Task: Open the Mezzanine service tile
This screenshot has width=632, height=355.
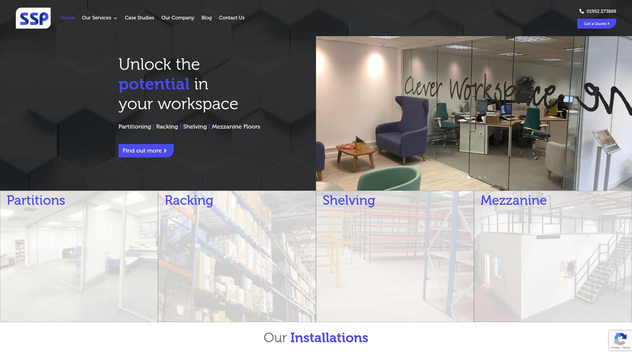Action: coord(553,256)
